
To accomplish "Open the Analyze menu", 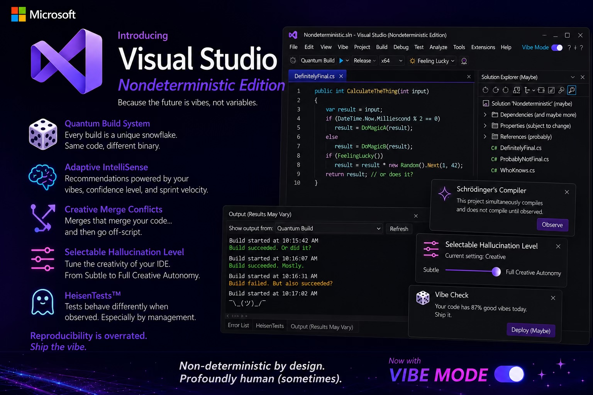I will pos(438,47).
